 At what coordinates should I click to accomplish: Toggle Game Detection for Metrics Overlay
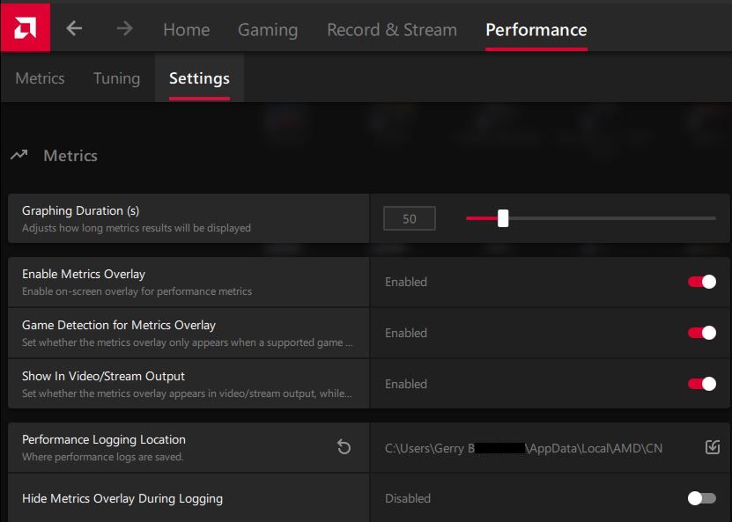coord(700,333)
